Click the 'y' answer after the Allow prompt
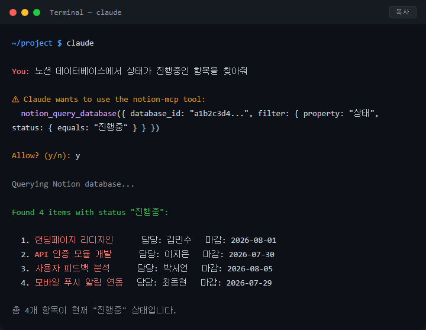 pyautogui.click(x=78, y=156)
